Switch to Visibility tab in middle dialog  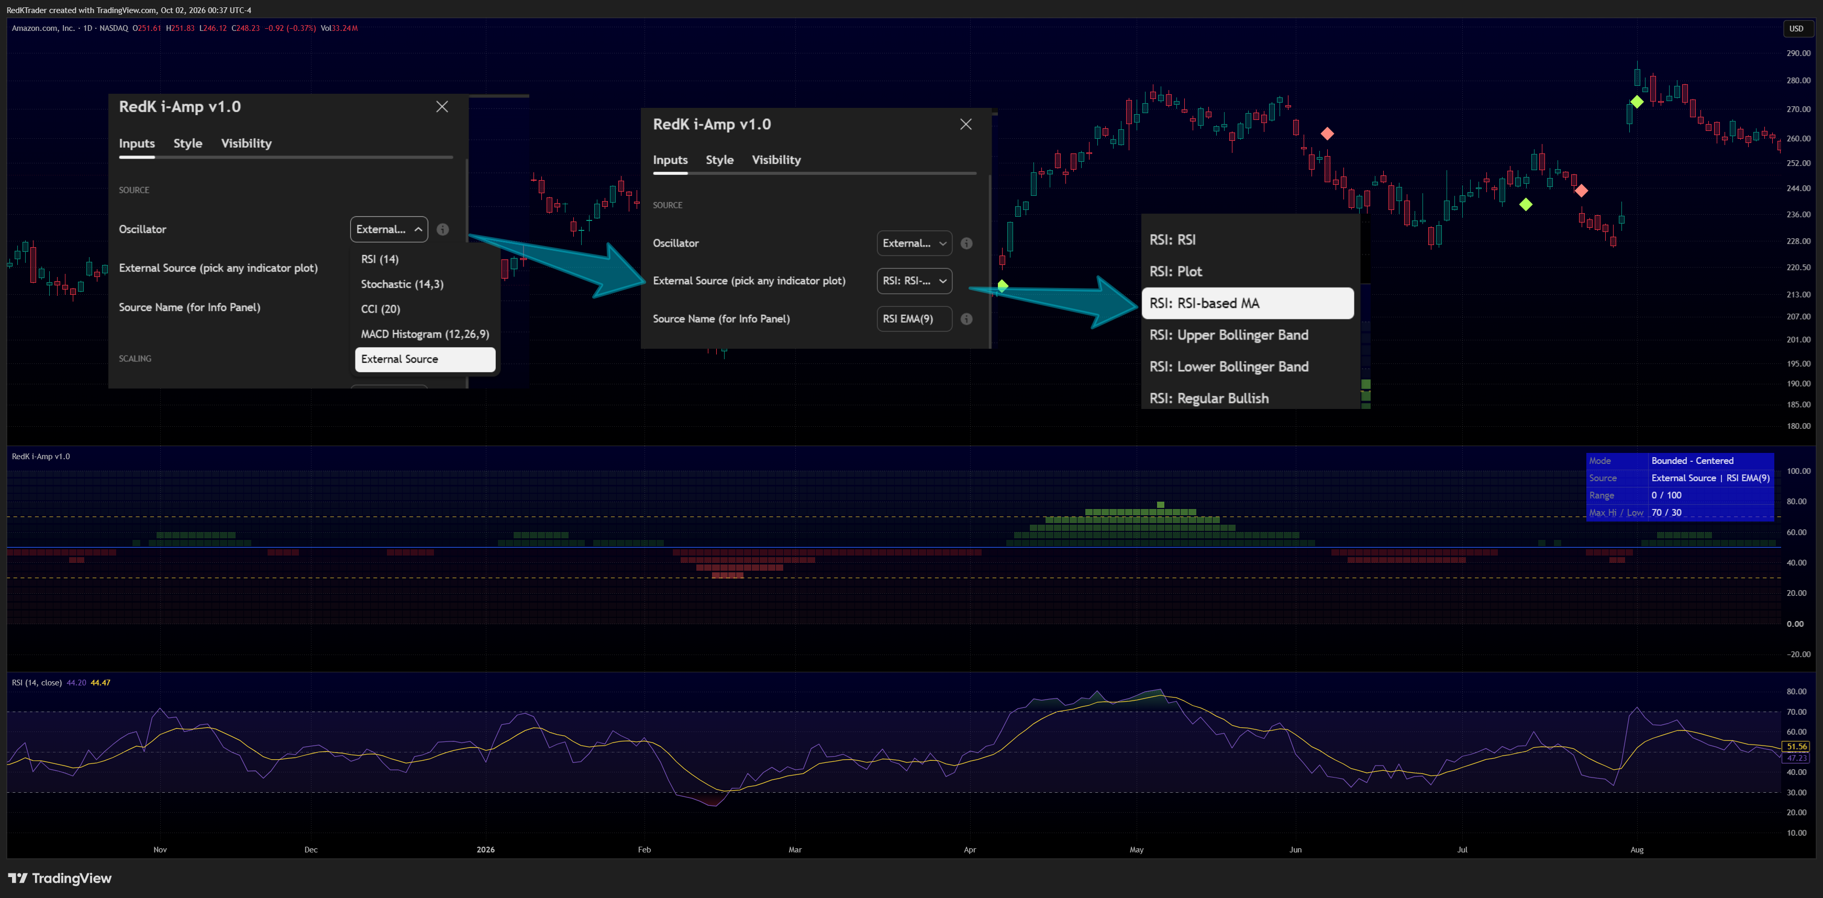click(775, 161)
